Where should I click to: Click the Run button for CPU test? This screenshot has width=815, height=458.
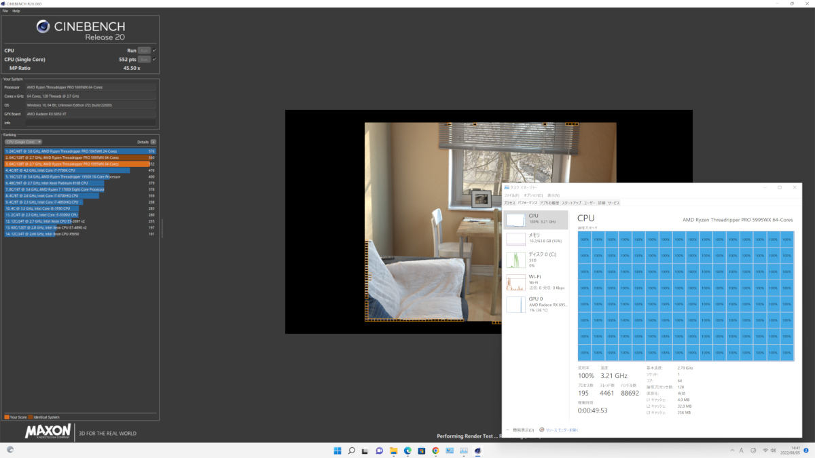coord(144,50)
